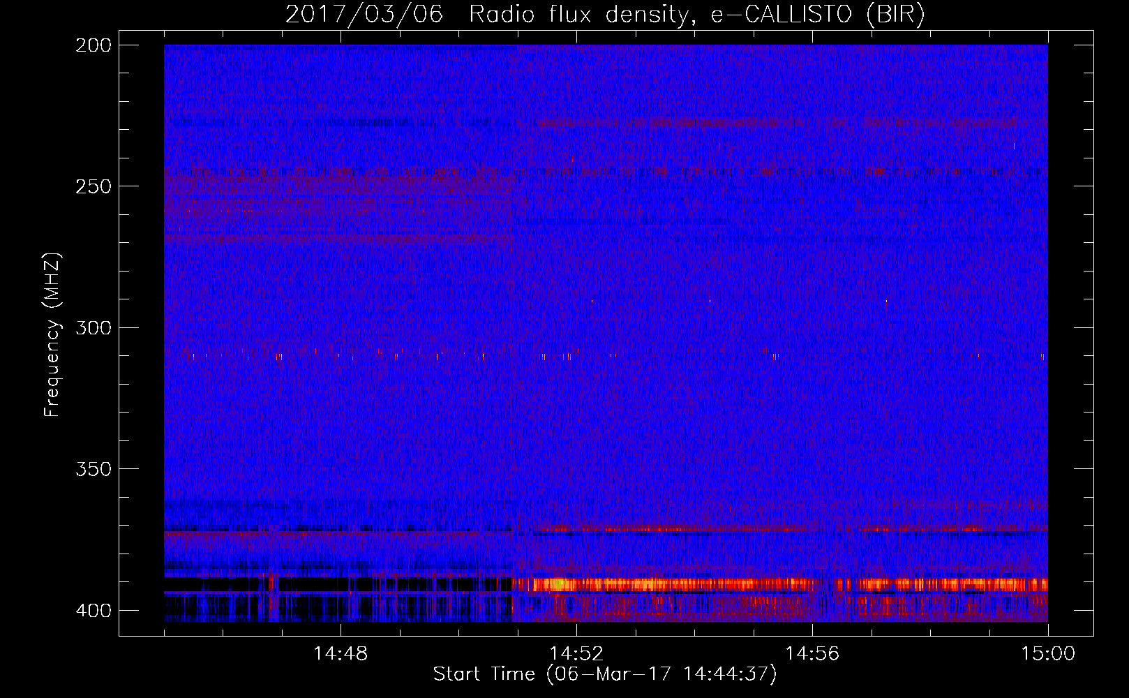Click the 400 frequency tick label
Image resolution: width=1129 pixels, height=698 pixels.
(94, 611)
